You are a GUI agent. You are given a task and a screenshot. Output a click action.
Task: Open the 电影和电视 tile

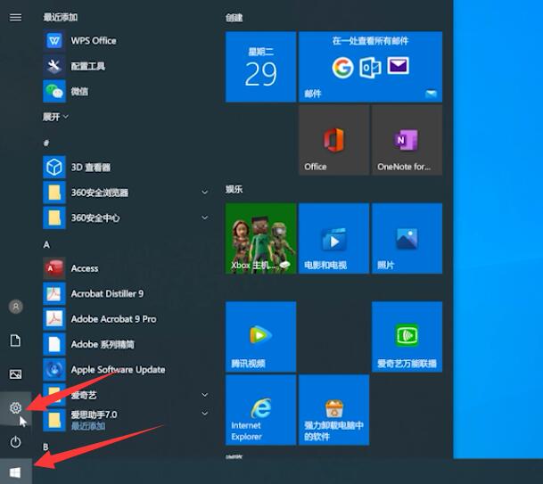(x=333, y=239)
